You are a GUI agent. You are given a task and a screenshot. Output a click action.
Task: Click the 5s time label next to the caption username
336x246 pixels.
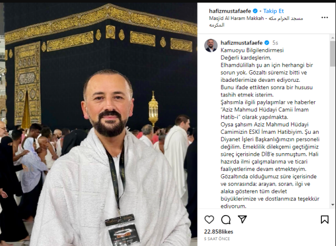click(275, 43)
